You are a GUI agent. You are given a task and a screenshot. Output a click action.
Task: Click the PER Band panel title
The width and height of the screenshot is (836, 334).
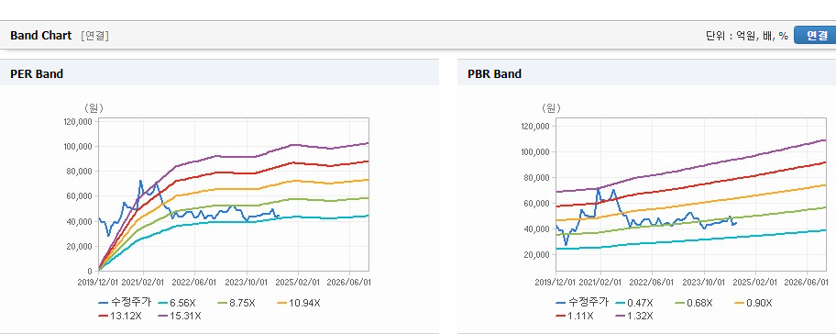tap(37, 74)
